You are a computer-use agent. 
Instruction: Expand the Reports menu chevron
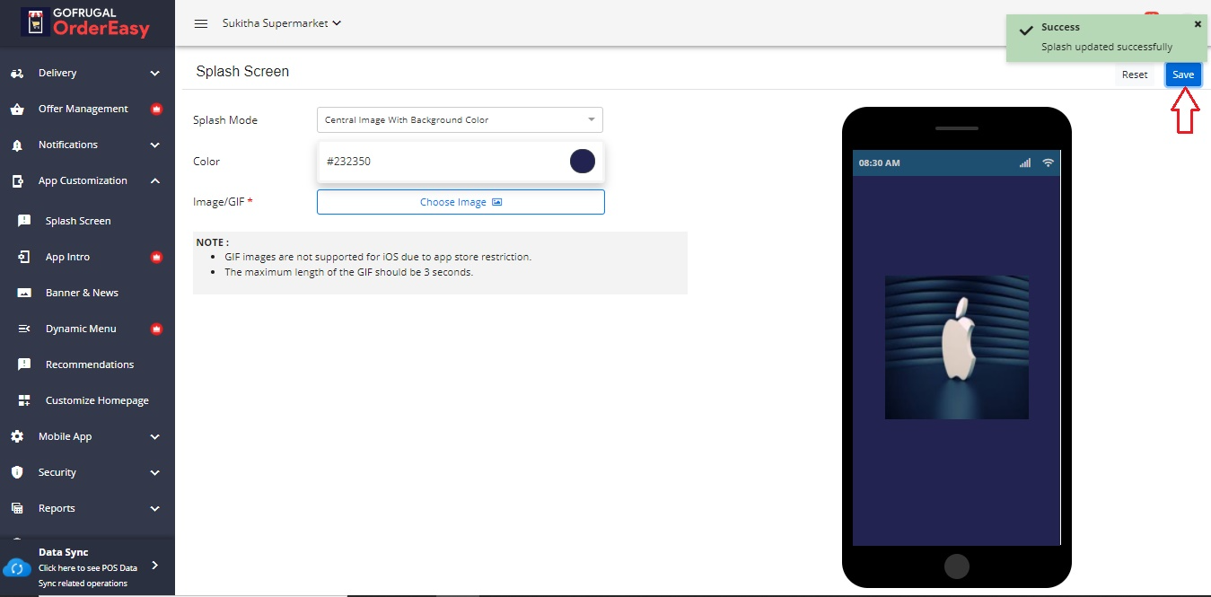[x=155, y=508]
